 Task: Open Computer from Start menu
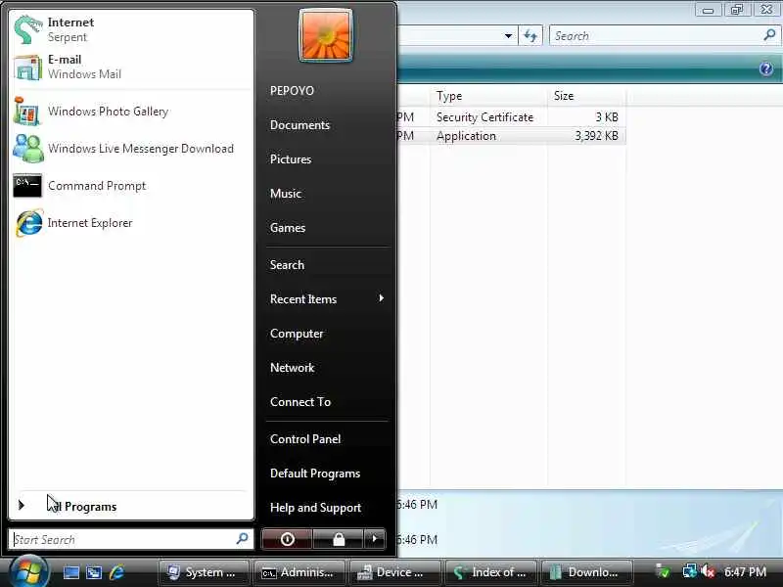pyautogui.click(x=297, y=334)
